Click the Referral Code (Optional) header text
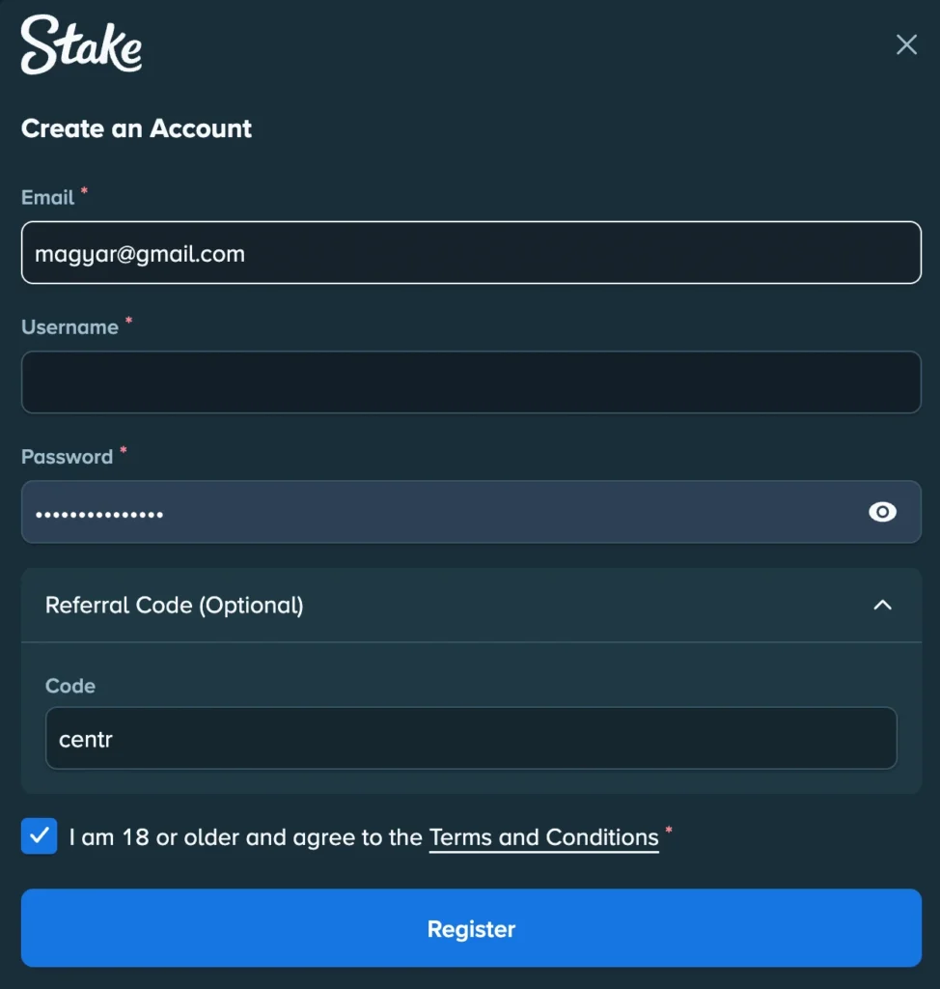This screenshot has height=989, width=940. (x=175, y=606)
